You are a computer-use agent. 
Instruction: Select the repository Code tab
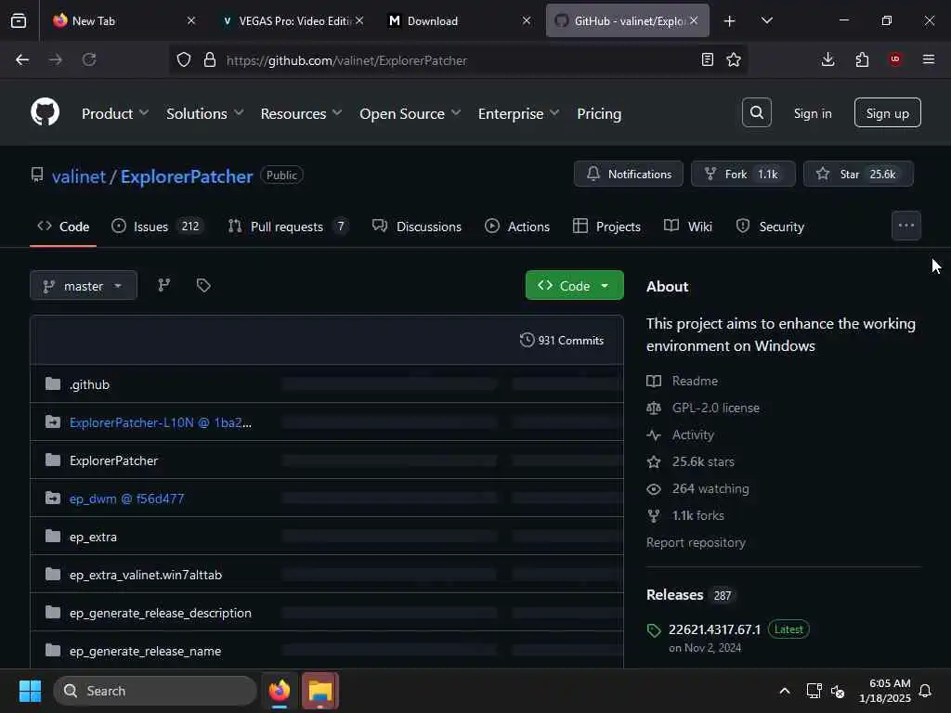tap(63, 227)
